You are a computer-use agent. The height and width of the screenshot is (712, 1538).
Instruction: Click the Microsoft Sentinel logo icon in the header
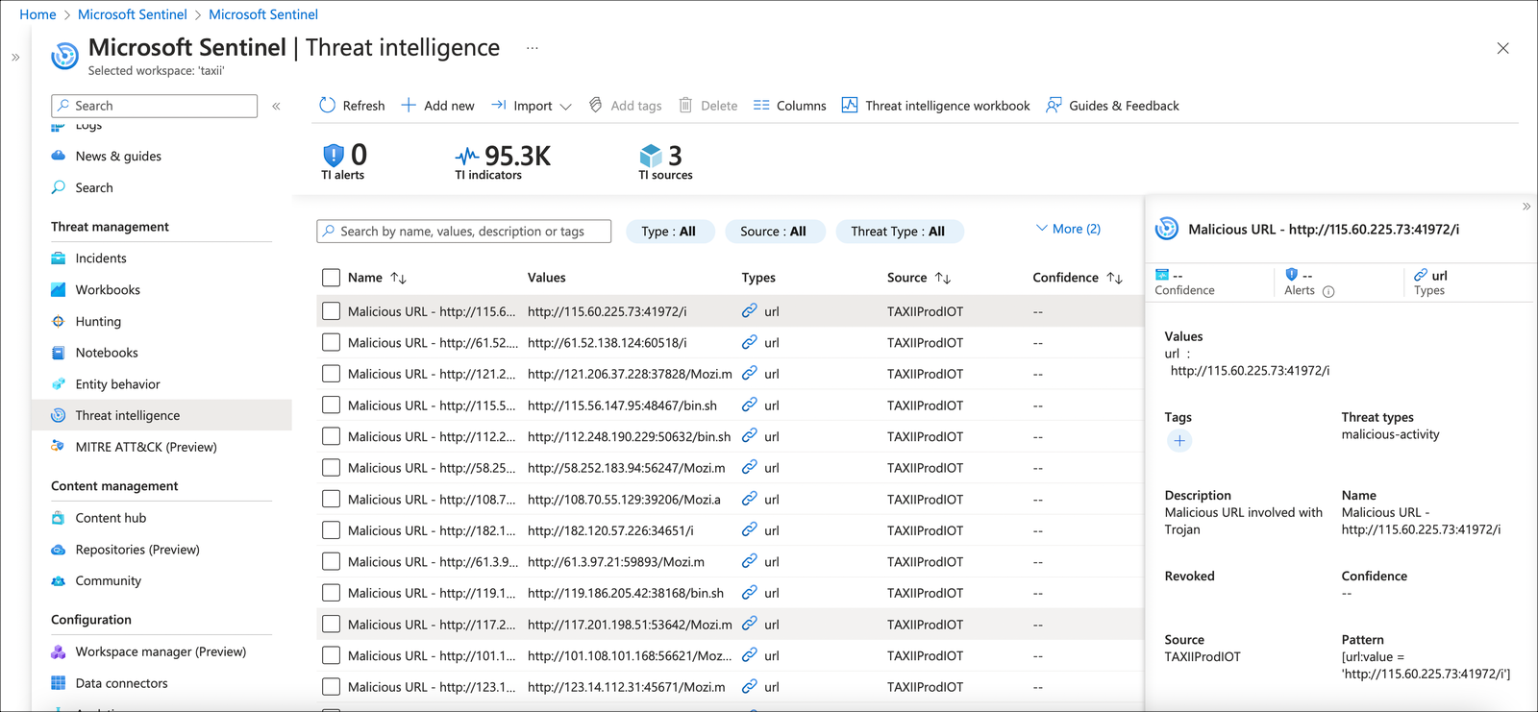[64, 56]
